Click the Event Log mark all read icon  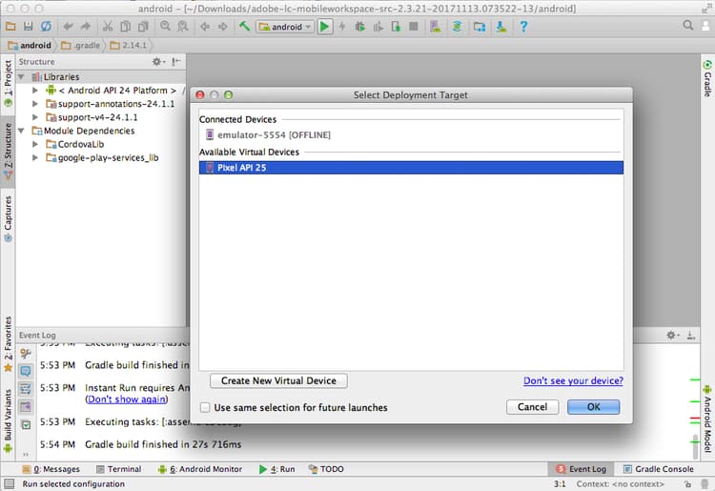pos(26,425)
